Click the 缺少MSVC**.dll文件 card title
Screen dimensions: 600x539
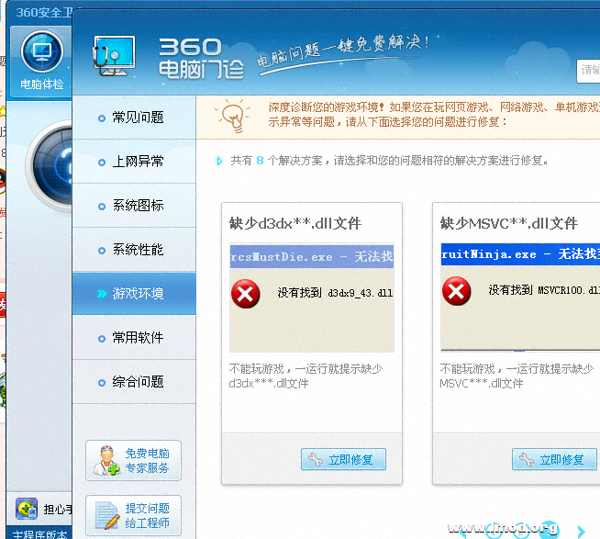[x=509, y=223]
